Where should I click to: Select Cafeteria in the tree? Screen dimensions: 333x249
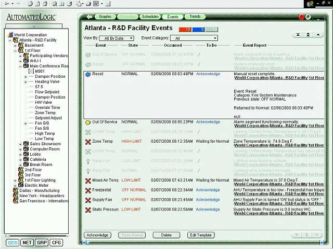point(38,159)
